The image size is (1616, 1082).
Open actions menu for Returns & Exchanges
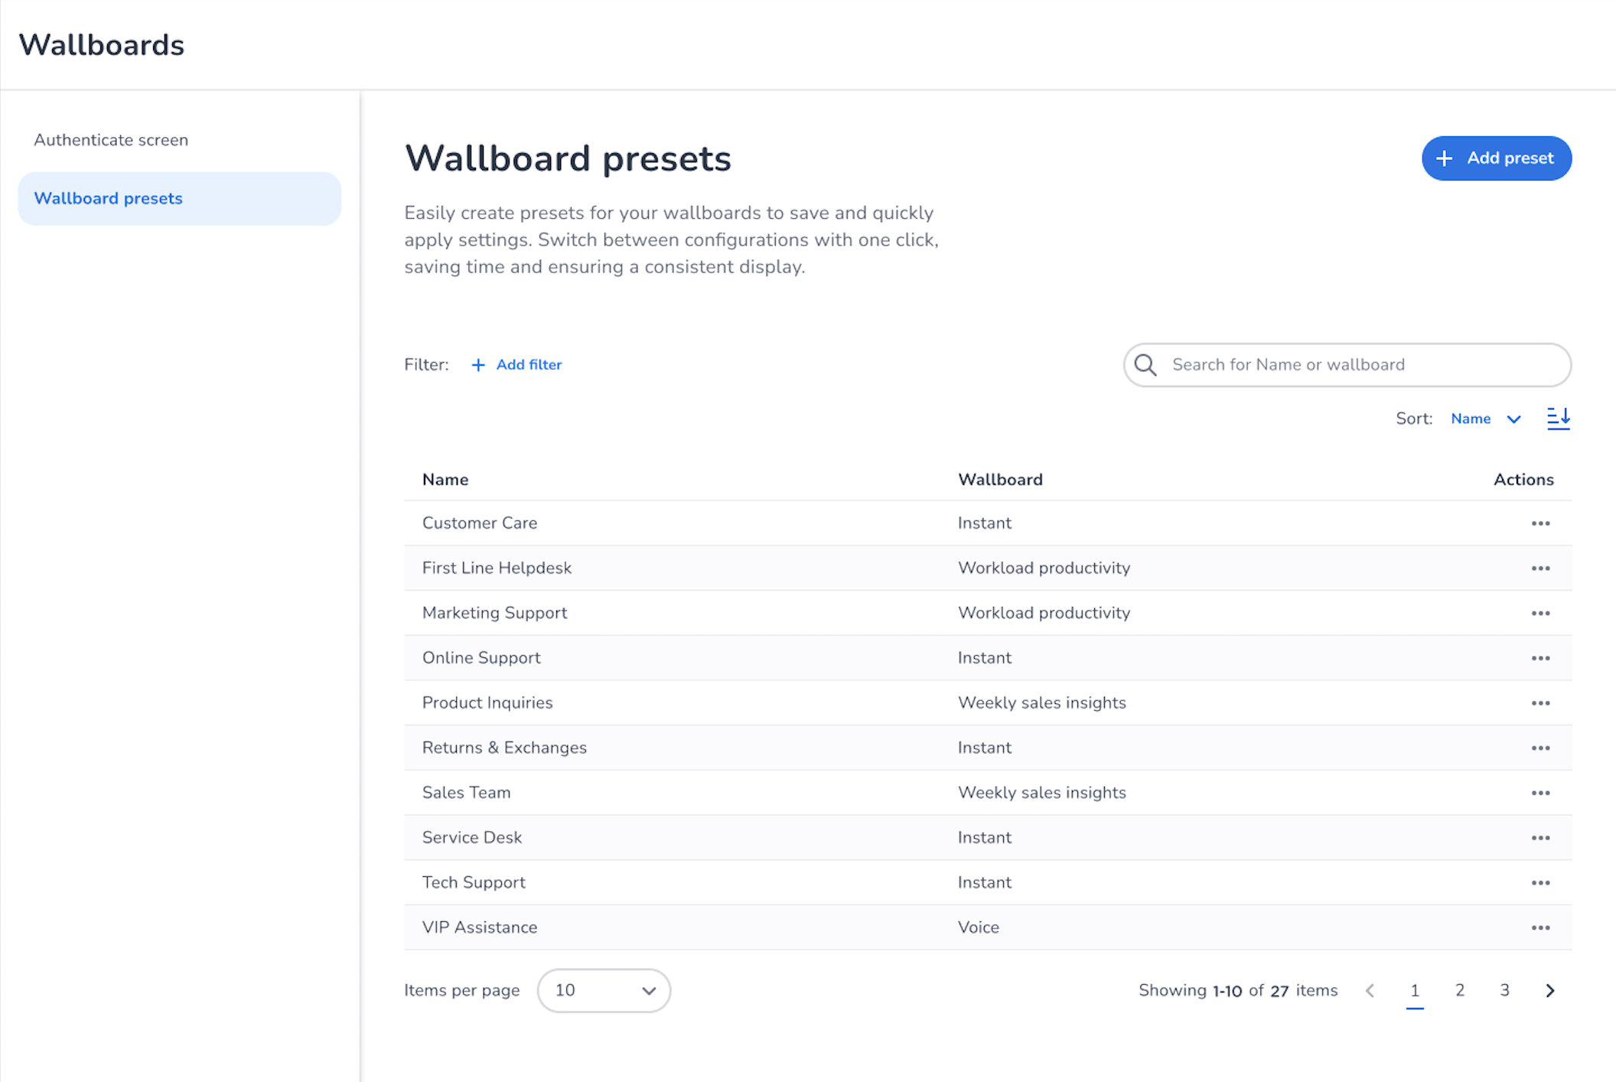1540,748
